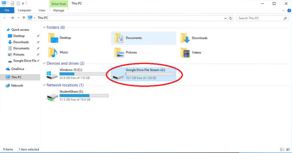Expand the ribbon with the chevron
This screenshot has height=153, width=292.
tap(284, 10)
